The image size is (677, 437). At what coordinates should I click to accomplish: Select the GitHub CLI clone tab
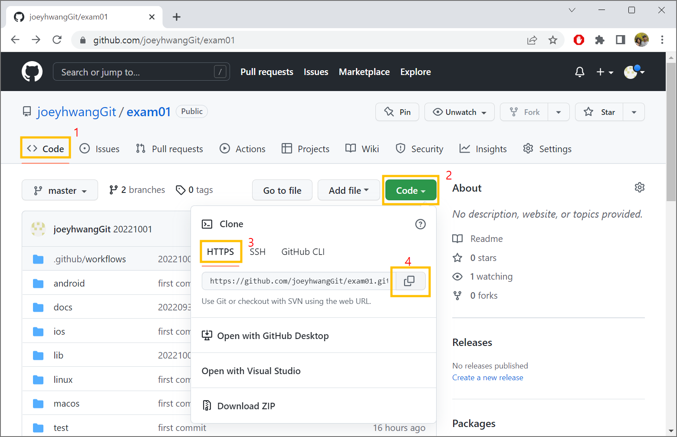click(303, 252)
